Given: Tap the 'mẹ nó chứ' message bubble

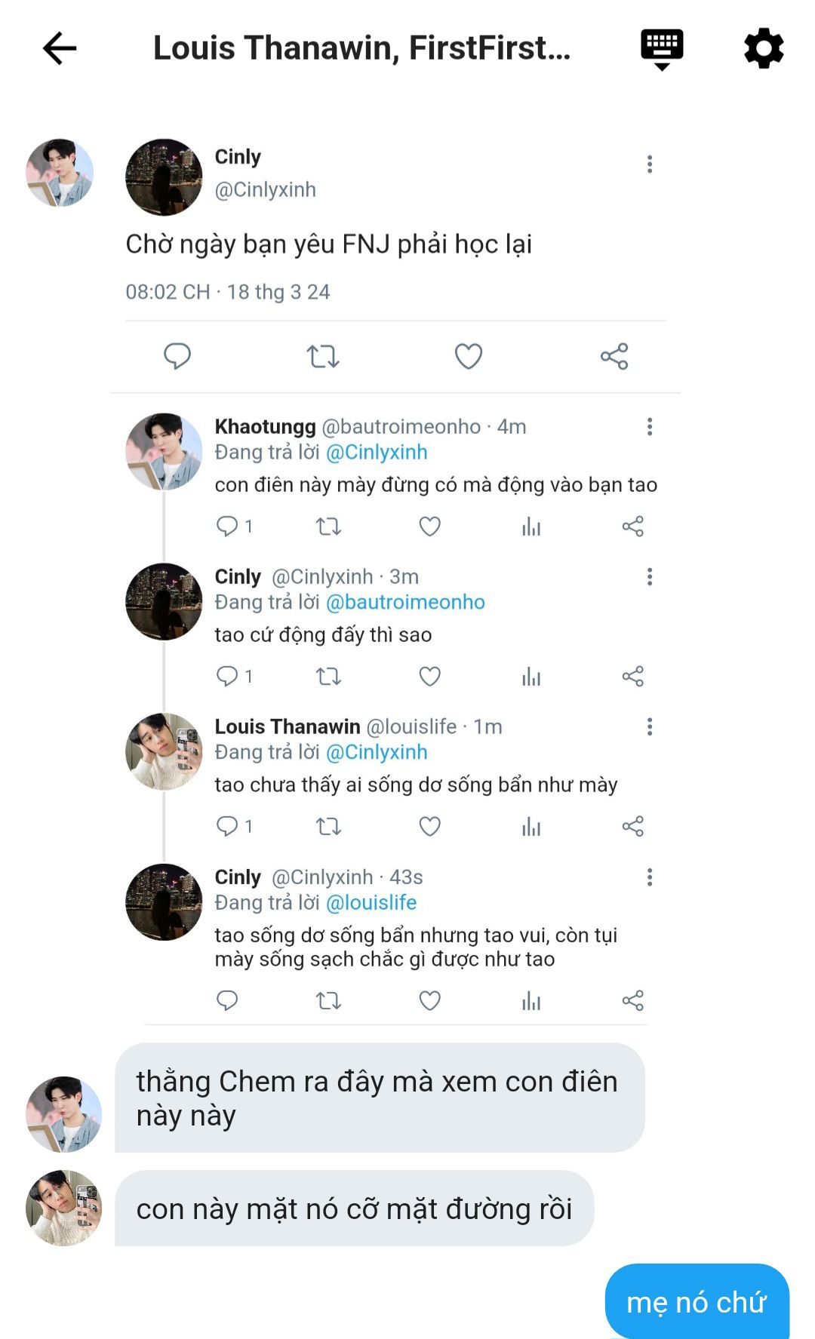Looking at the screenshot, I should tap(697, 1302).
